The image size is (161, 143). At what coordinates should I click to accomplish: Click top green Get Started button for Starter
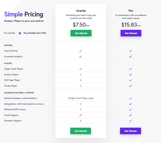[81, 33]
